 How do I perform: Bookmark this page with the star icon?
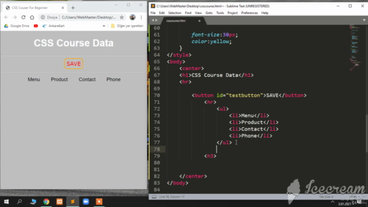(121, 17)
